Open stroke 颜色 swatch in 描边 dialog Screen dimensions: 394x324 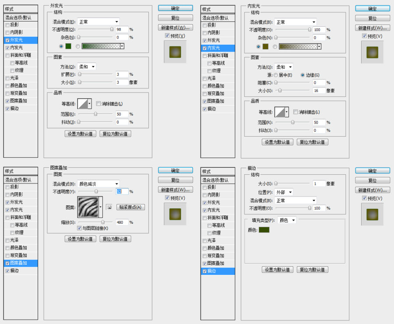tap(264, 229)
